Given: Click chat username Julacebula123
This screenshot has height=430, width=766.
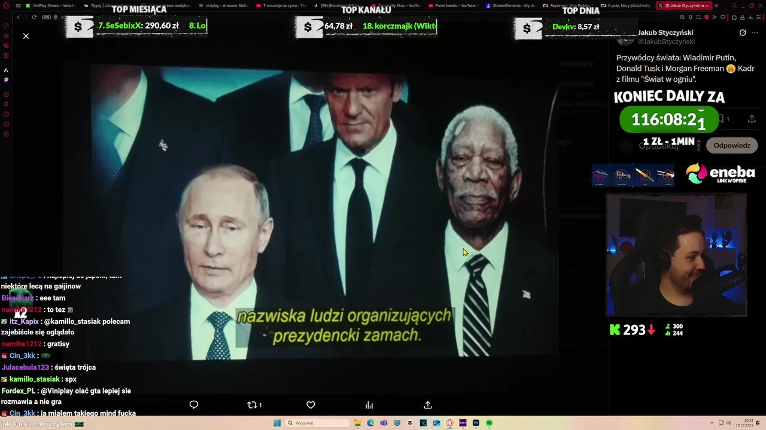Looking at the screenshot, I should 25,367.
